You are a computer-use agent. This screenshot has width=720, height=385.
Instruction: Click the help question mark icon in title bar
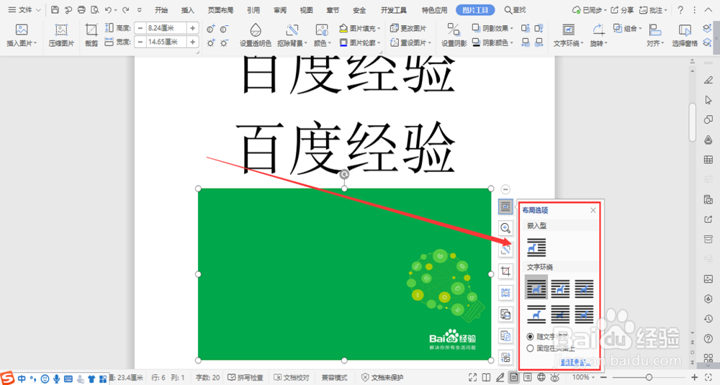click(x=680, y=9)
